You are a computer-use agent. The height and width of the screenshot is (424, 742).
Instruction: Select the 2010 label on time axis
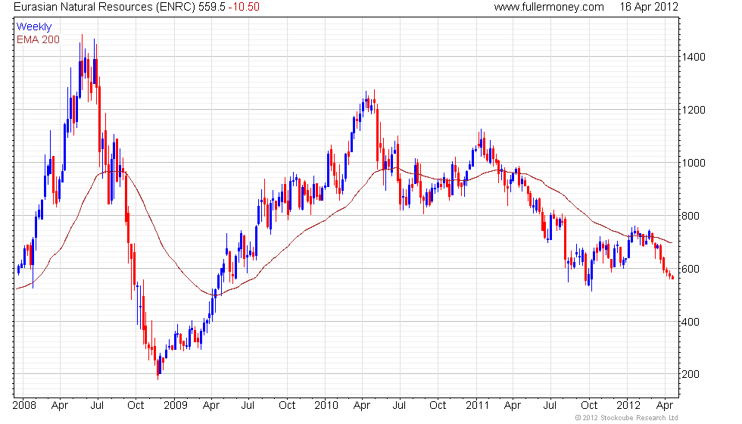(x=326, y=405)
